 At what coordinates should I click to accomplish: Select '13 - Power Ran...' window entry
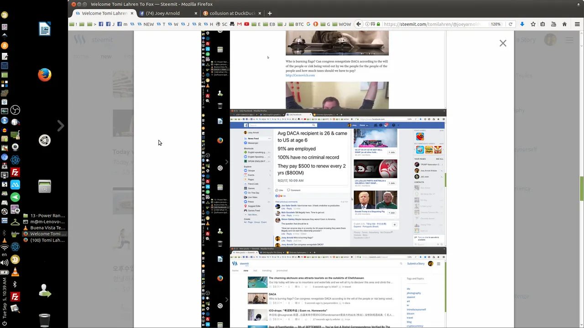point(45,215)
